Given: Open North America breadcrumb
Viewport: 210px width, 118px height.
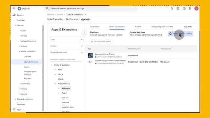Looking at the screenshot, I should [x=72, y=19].
